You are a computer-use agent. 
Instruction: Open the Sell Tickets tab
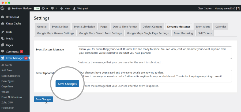(205, 33)
